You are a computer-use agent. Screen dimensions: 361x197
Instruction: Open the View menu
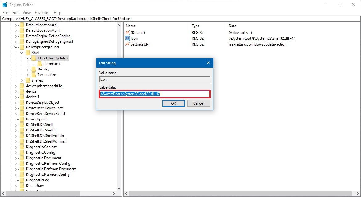tap(26, 12)
